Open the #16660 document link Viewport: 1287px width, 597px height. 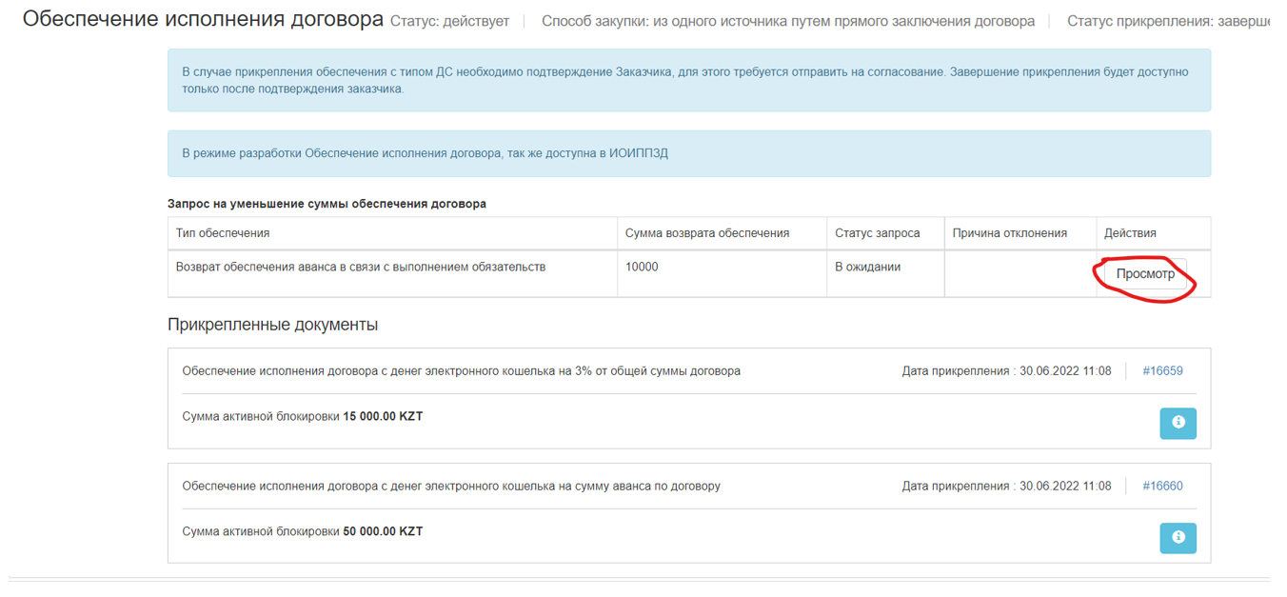tap(1162, 487)
